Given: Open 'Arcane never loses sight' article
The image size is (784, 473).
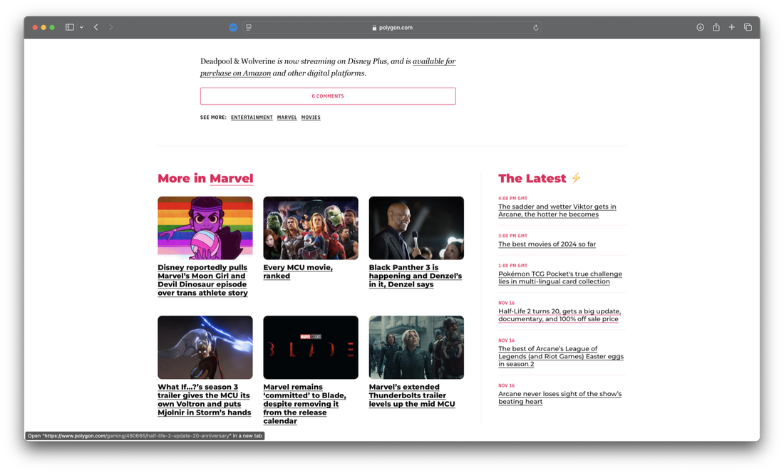Looking at the screenshot, I should (560, 397).
